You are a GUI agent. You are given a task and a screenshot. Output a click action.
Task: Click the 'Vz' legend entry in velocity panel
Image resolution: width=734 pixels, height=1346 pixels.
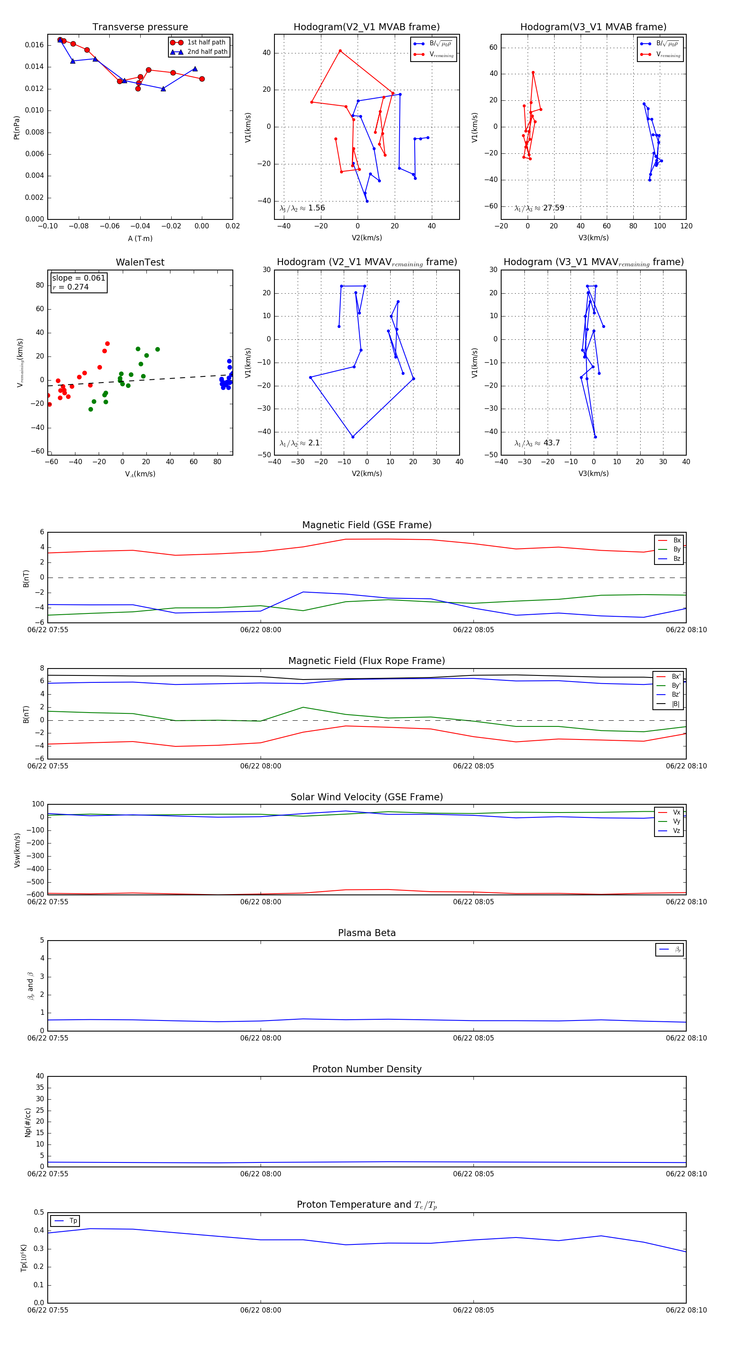pos(669,830)
